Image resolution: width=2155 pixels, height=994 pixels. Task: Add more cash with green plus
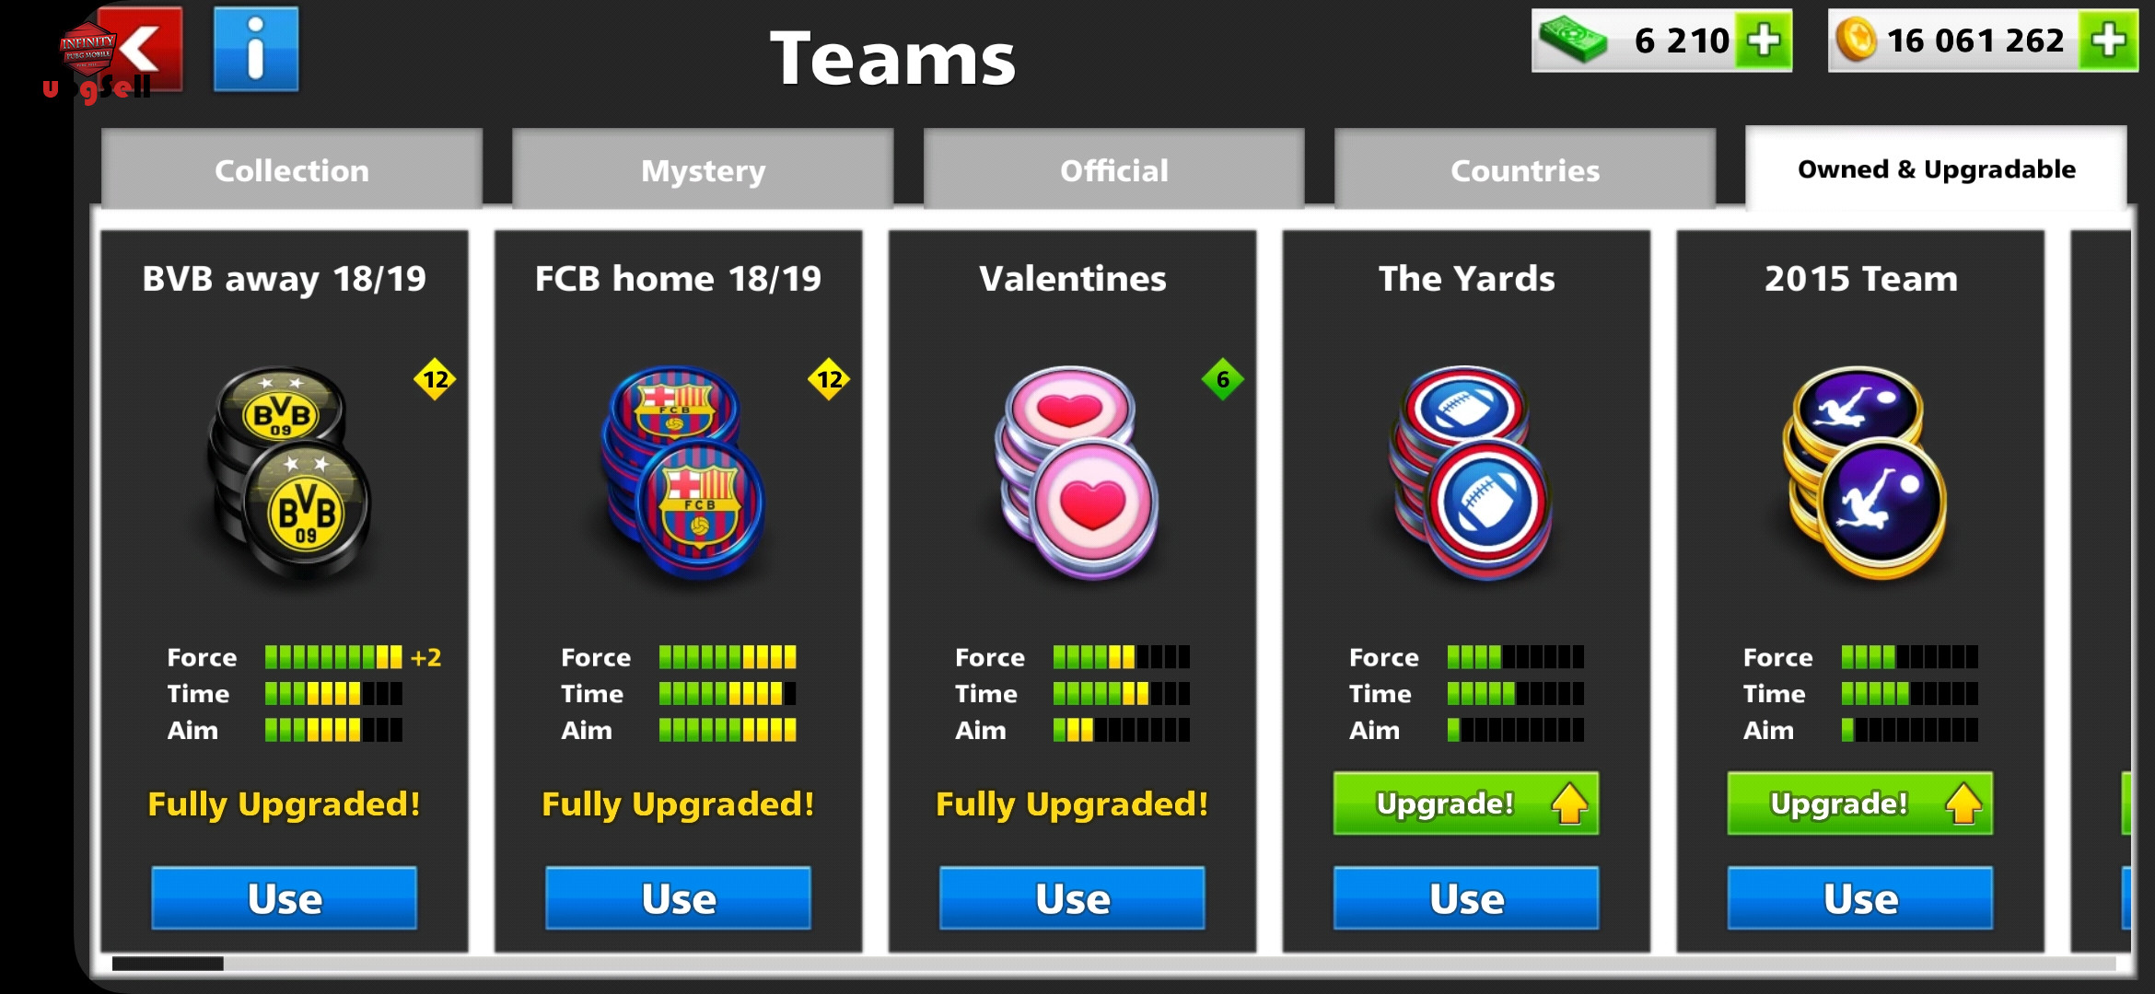(x=1764, y=40)
